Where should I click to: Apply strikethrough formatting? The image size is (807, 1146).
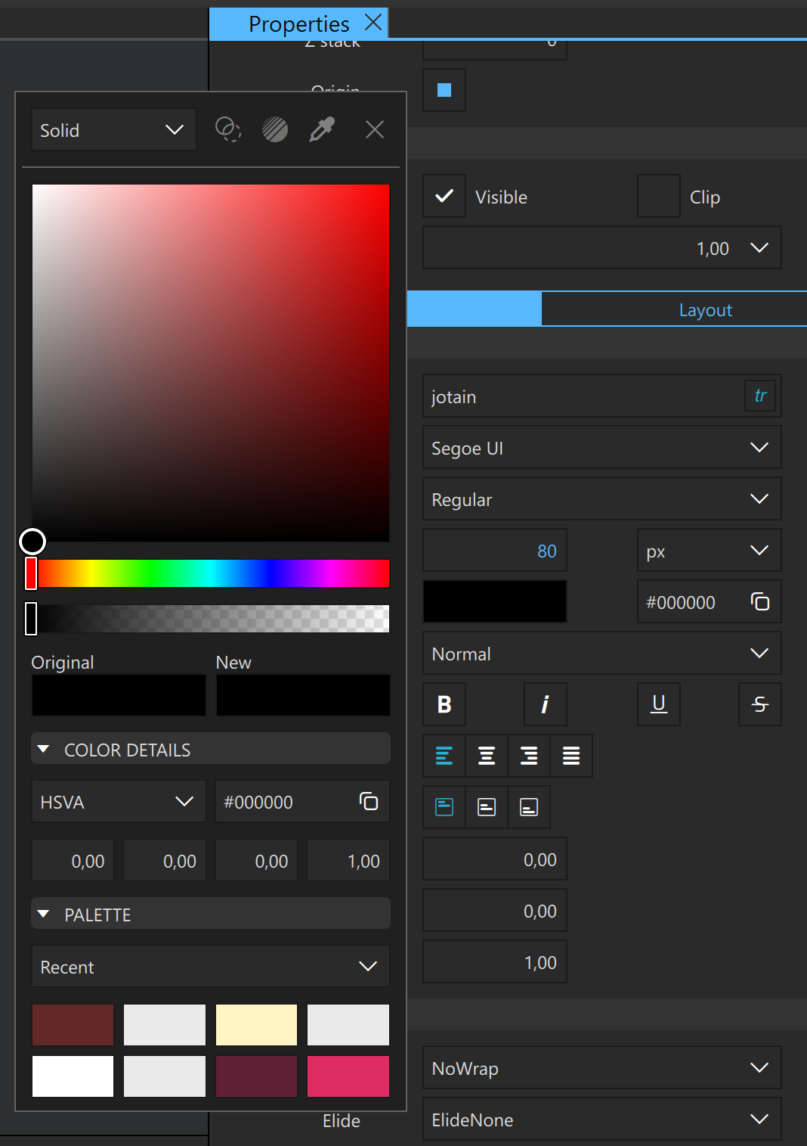coord(759,704)
